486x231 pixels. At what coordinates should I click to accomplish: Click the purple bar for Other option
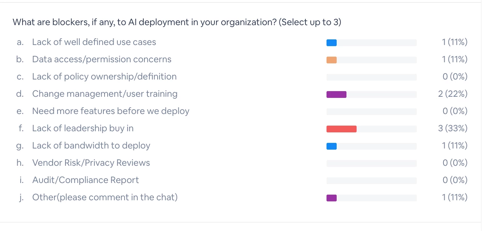pyautogui.click(x=331, y=198)
